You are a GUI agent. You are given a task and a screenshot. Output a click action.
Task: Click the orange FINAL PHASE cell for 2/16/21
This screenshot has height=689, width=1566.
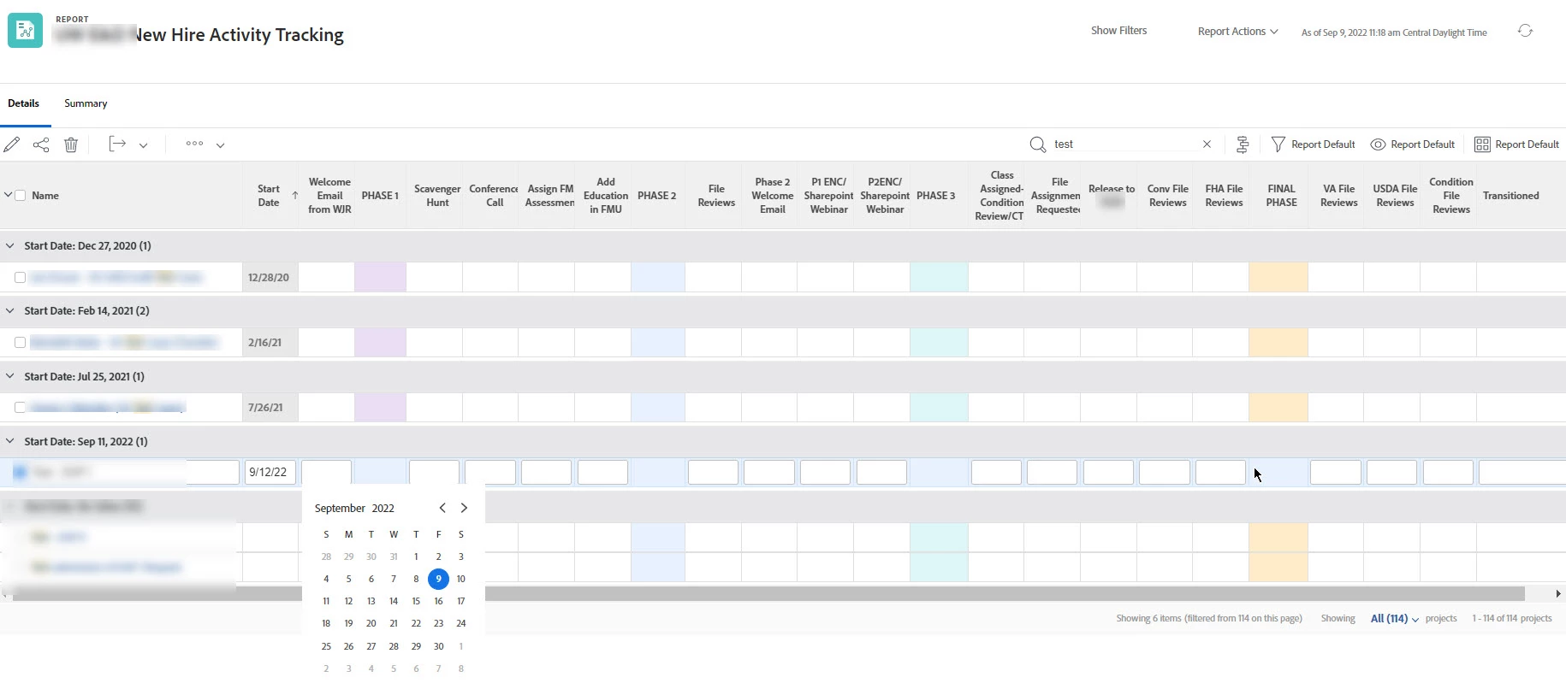click(x=1278, y=342)
